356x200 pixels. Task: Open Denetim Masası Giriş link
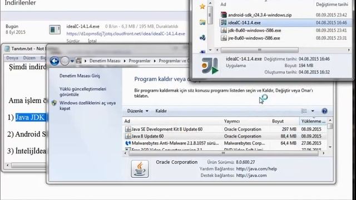coord(80,76)
